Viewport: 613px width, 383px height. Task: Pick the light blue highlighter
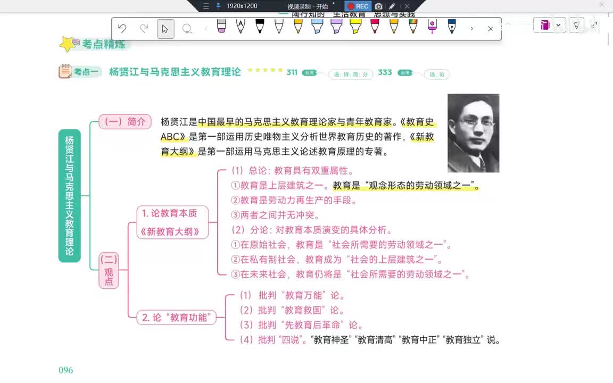coord(317,26)
